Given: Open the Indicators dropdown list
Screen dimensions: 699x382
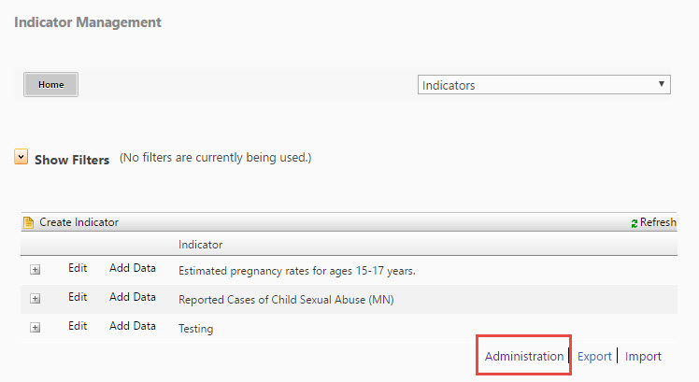Looking at the screenshot, I should click(x=544, y=85).
